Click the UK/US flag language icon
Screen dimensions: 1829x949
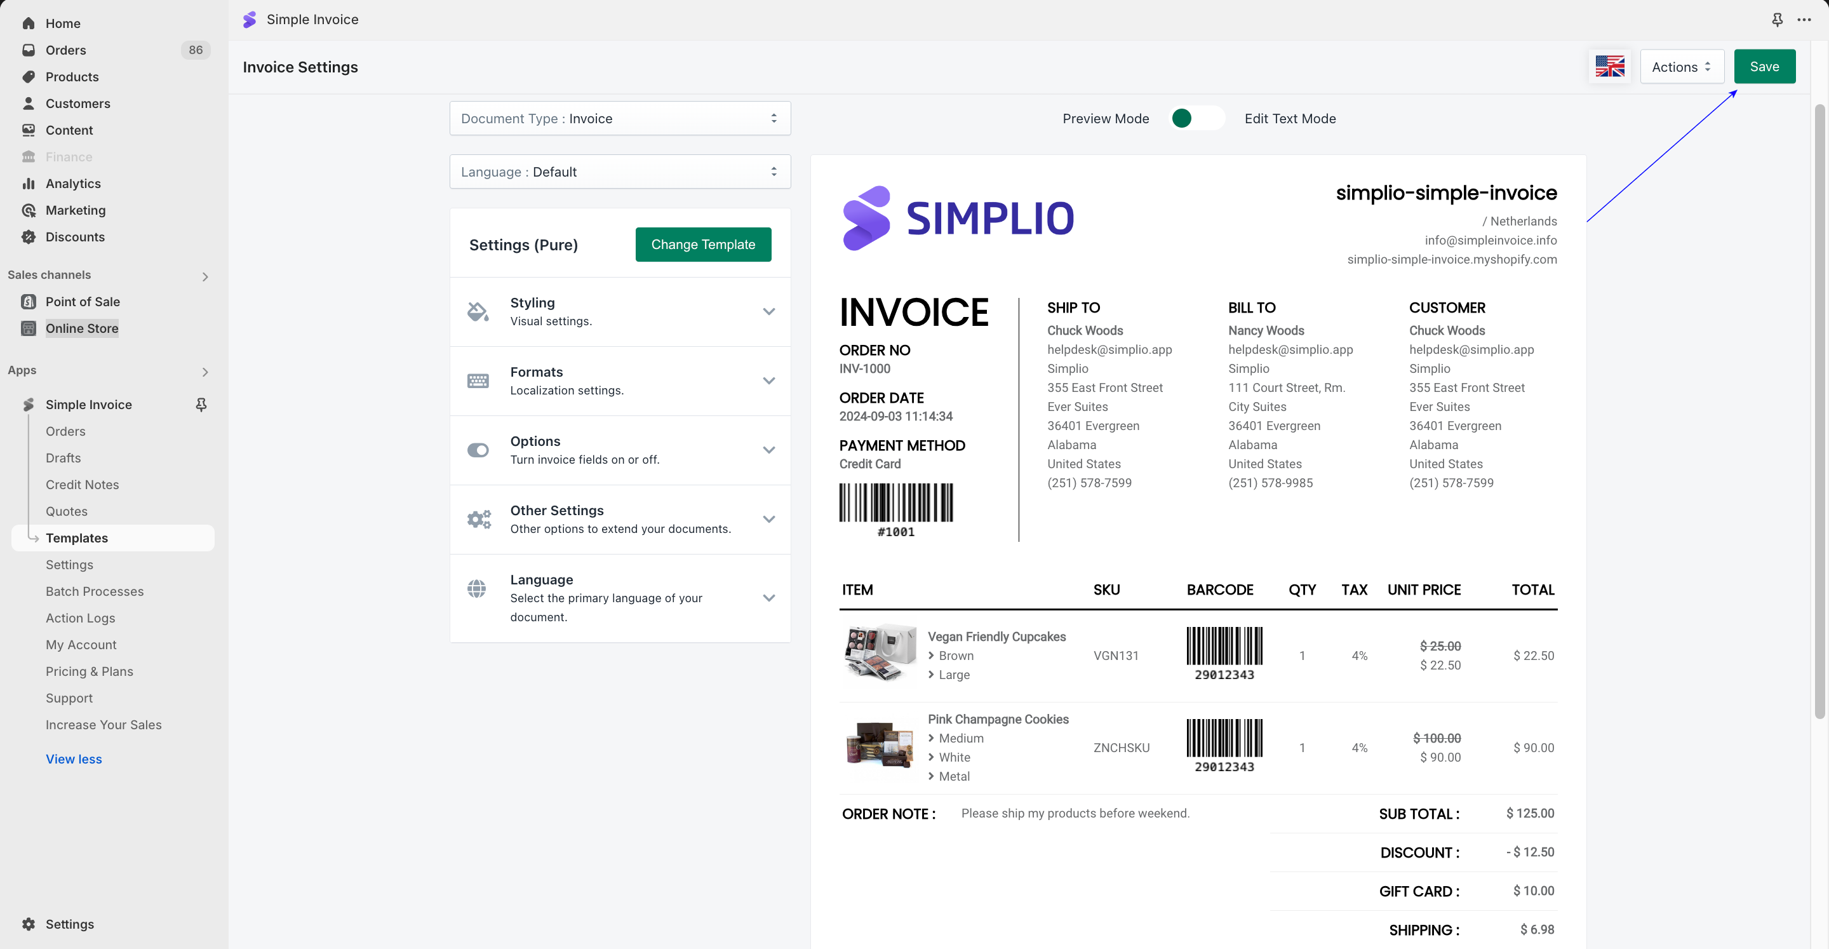click(x=1609, y=66)
